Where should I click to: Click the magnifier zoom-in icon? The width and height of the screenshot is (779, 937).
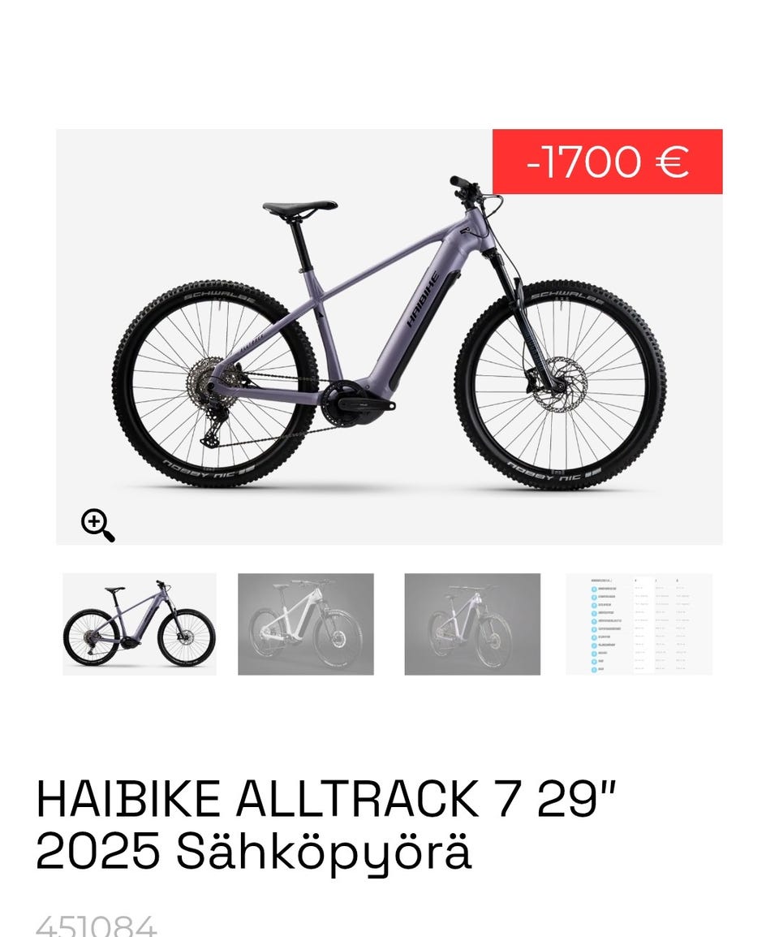click(x=98, y=525)
